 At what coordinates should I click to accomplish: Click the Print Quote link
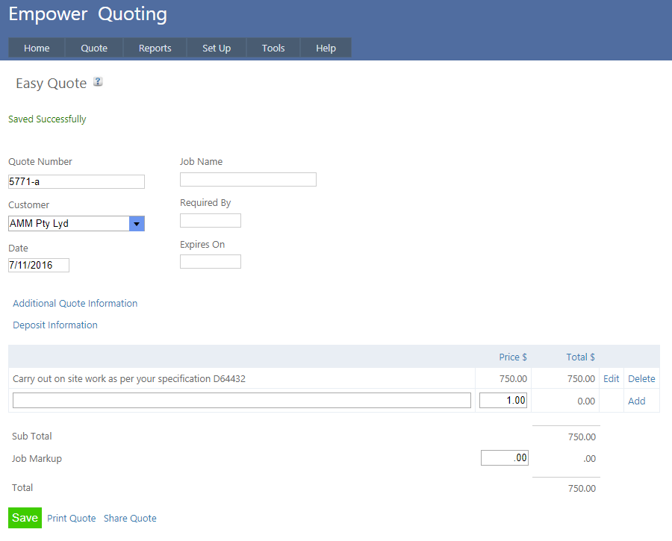coord(72,519)
